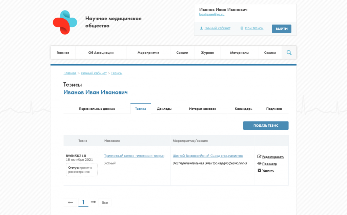Open the Подписка tab
Viewport: 347px width, 215px height.
(274, 109)
